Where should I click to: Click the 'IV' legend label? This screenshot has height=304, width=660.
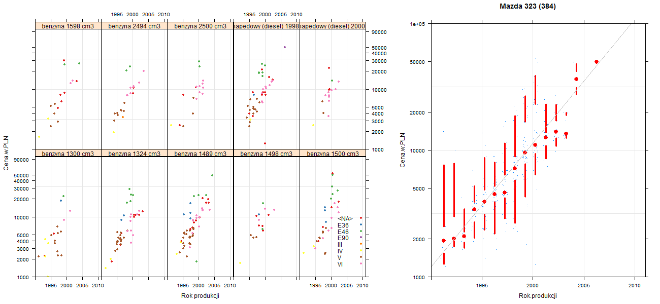pos(340,251)
